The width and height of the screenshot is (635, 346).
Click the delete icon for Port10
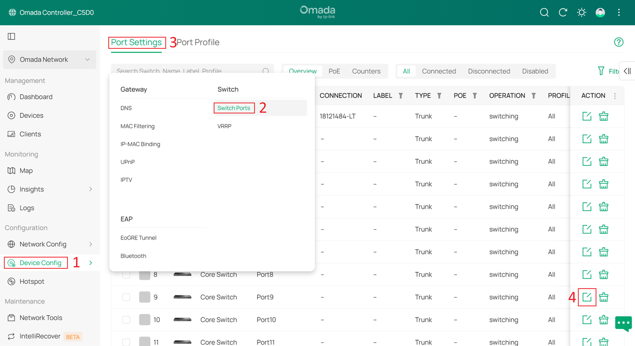coord(603,320)
